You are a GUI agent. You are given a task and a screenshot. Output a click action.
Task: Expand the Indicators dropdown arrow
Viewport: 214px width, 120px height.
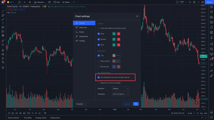pos(46,2)
